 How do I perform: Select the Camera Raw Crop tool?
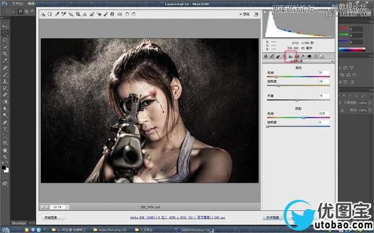coord(78,14)
